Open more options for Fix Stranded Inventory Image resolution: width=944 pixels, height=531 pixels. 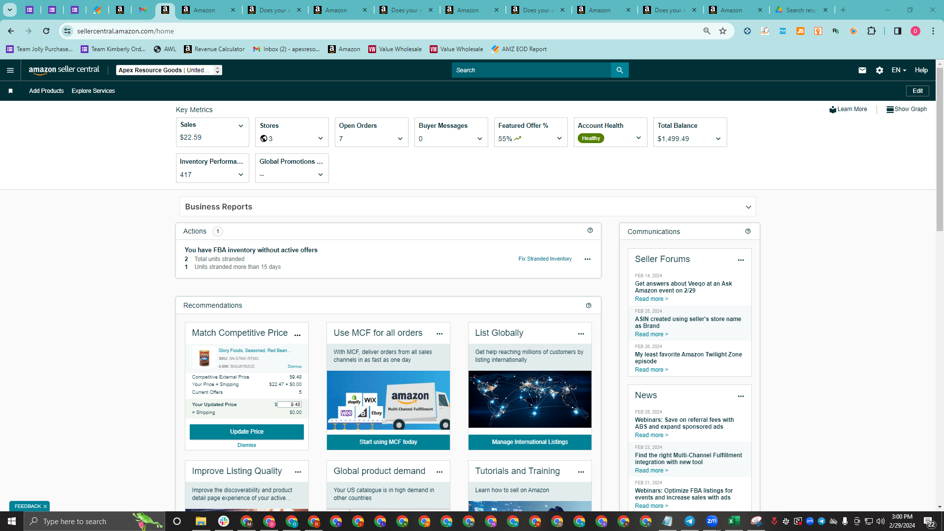[x=587, y=259]
